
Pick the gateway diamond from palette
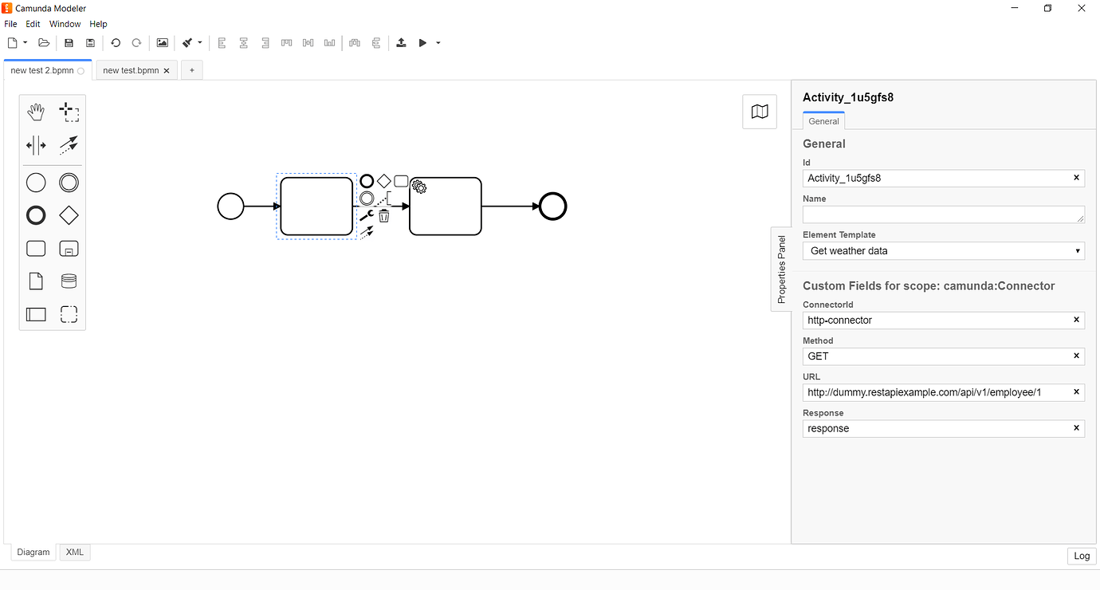69,215
